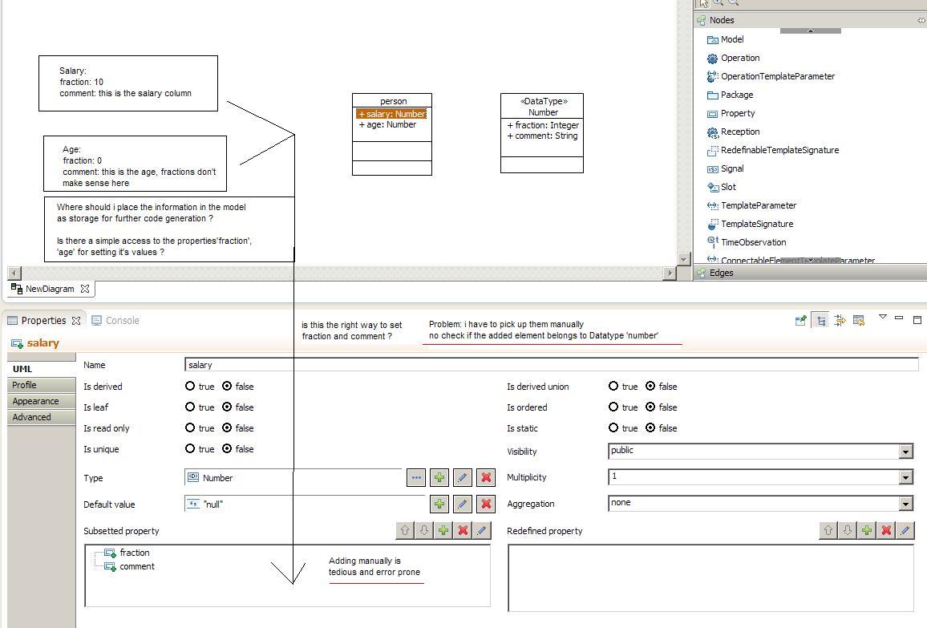Viewport: 927px width, 628px height.
Task: Move Subsetted property entry up
Action: [405, 530]
